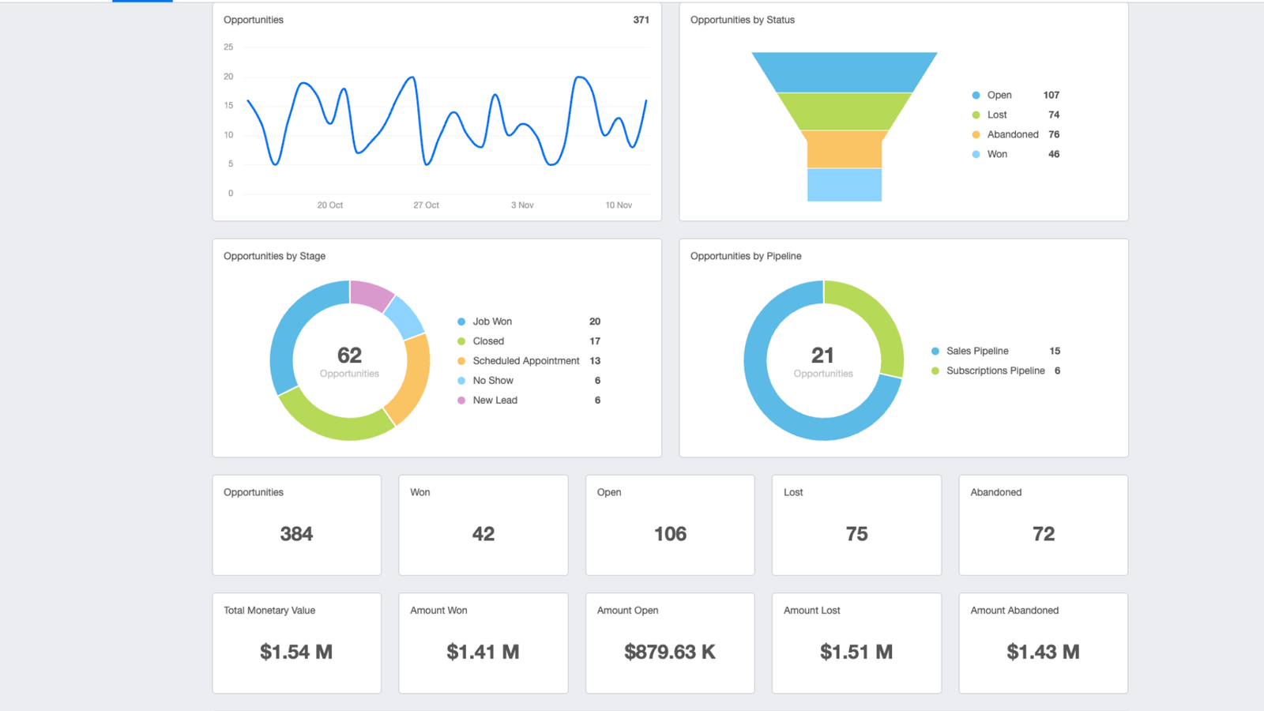Hide the No Show stage legend item
The image size is (1264, 711).
click(493, 381)
